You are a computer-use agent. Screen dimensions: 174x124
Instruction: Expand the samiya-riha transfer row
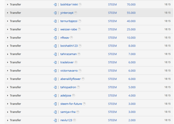[8, 112]
